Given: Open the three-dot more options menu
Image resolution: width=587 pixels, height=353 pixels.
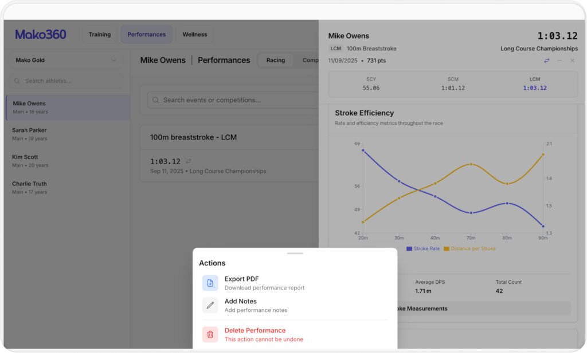Looking at the screenshot, I should click(x=559, y=61).
